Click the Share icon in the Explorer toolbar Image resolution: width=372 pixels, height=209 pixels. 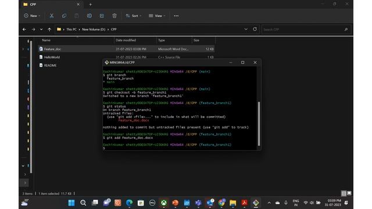102,16
